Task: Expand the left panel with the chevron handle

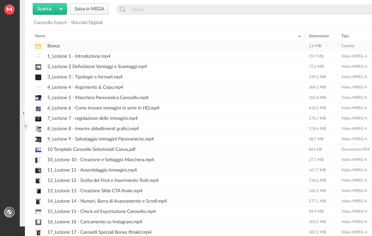Action: click(25, 126)
